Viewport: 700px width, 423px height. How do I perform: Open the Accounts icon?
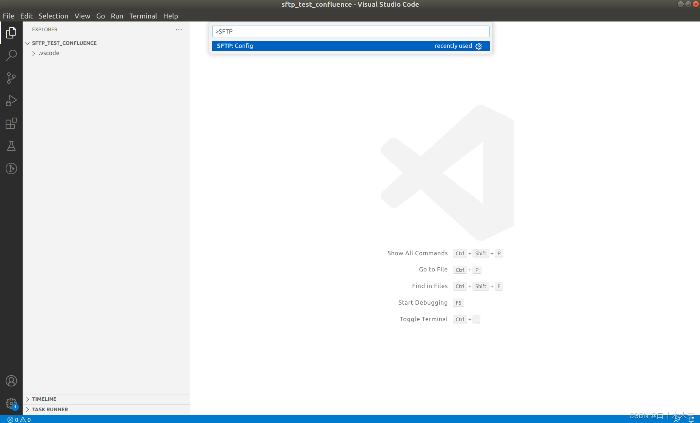(x=11, y=381)
